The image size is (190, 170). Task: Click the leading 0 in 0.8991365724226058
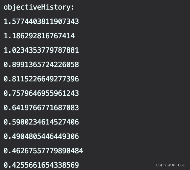pyautogui.click(x=6, y=64)
